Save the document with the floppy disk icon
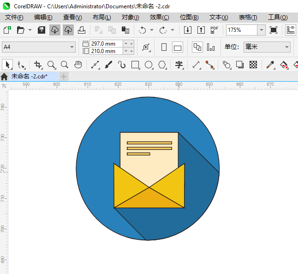The image size is (298, 274). point(41,30)
